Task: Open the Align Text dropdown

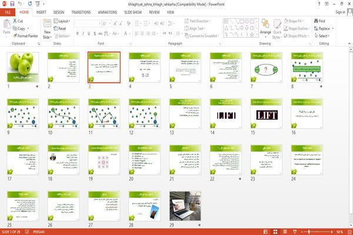Action: coord(195,28)
